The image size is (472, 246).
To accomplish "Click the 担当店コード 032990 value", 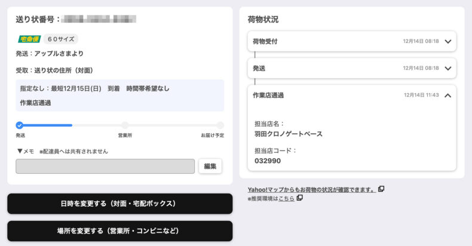I will (x=267, y=161).
